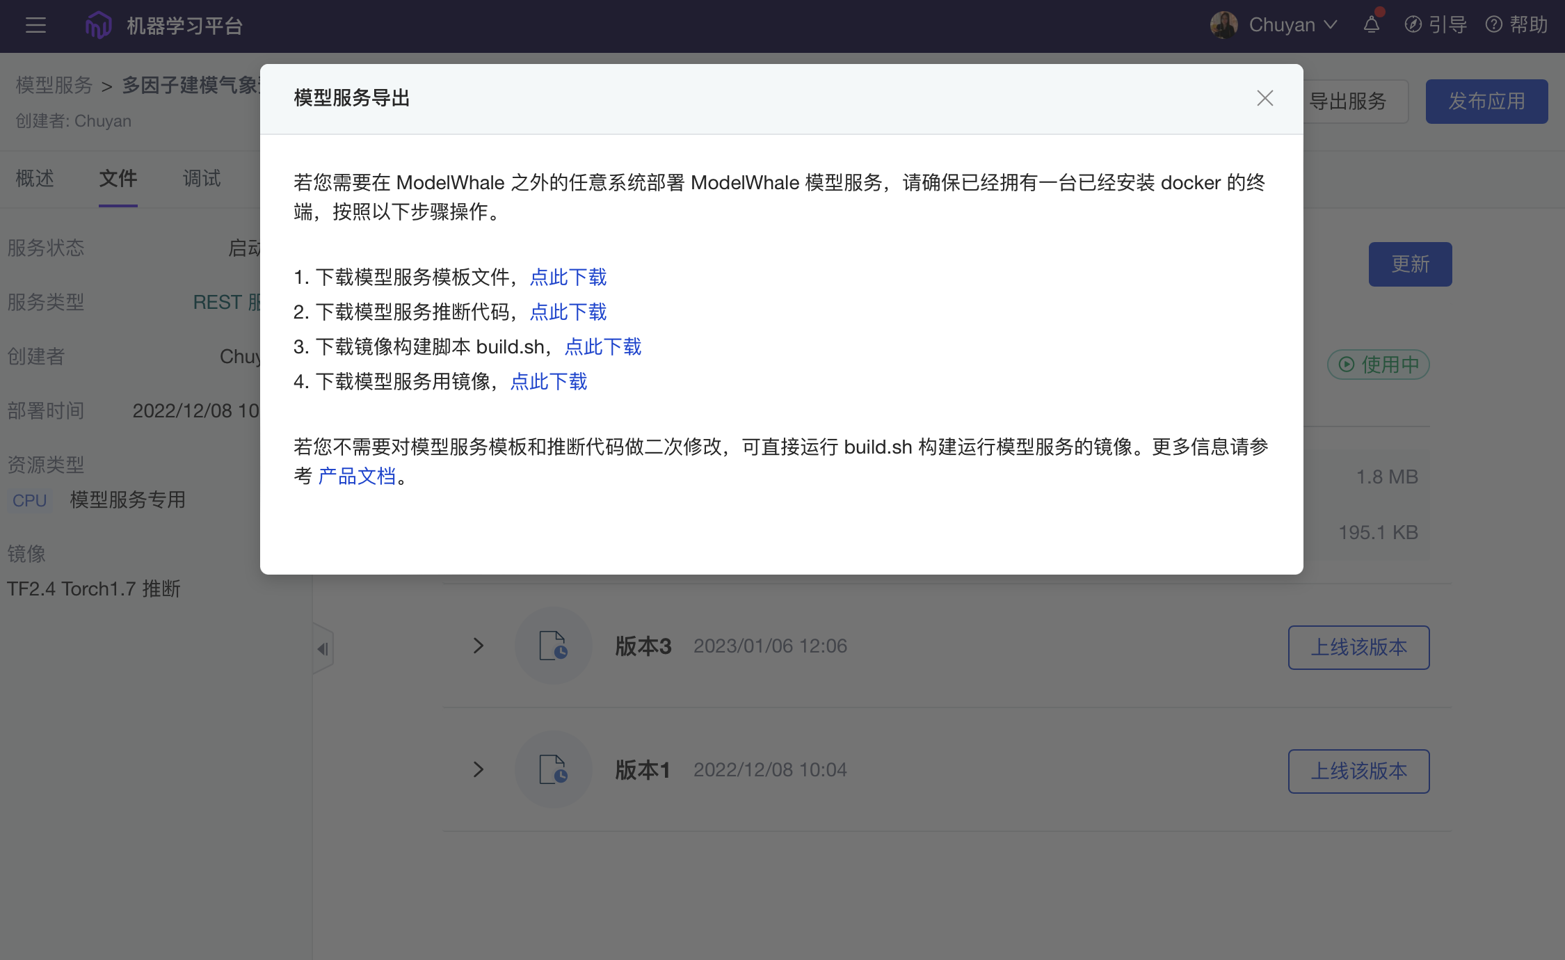Open the 引导 guide link

(1436, 25)
